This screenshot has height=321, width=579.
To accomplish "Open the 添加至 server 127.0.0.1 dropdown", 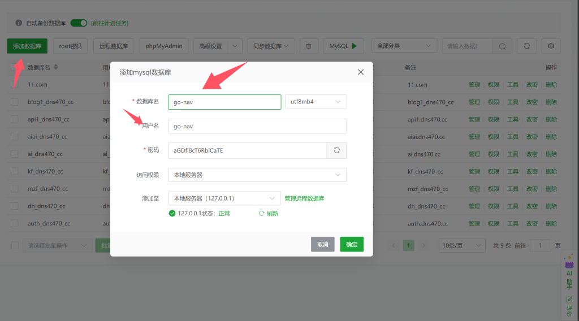I will click(224, 198).
